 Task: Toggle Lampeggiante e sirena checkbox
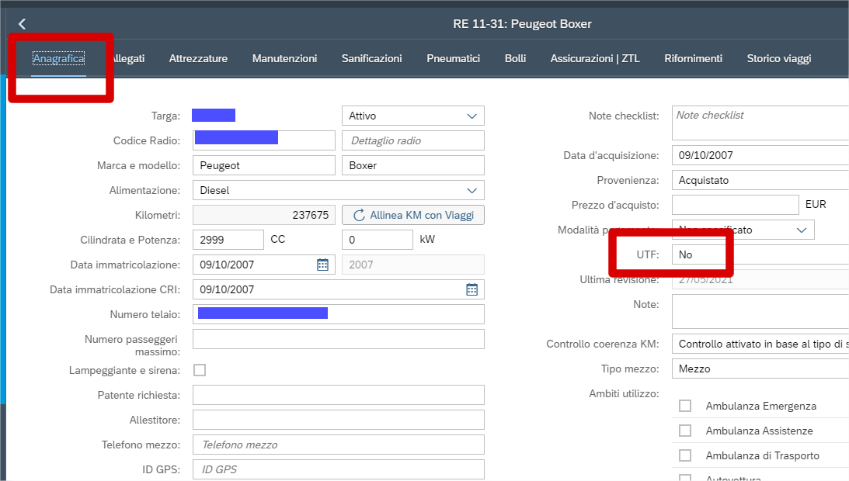pyautogui.click(x=200, y=370)
